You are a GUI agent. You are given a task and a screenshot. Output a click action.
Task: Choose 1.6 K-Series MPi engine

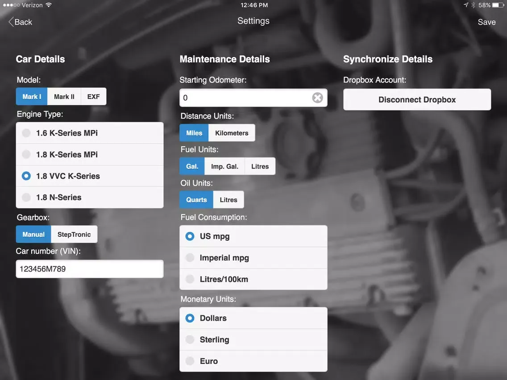[x=90, y=133]
